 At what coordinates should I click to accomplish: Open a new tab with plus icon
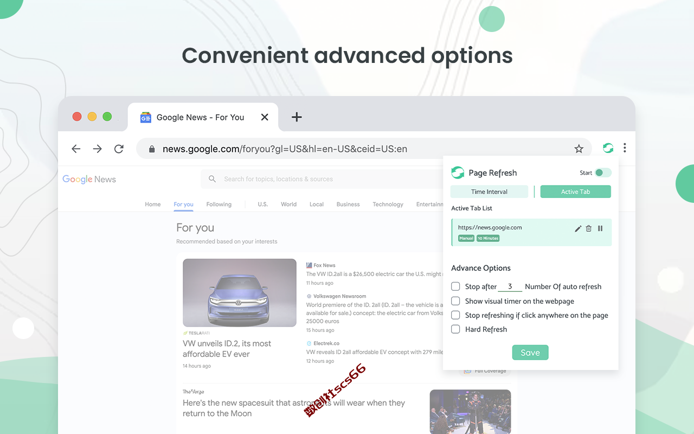297,117
